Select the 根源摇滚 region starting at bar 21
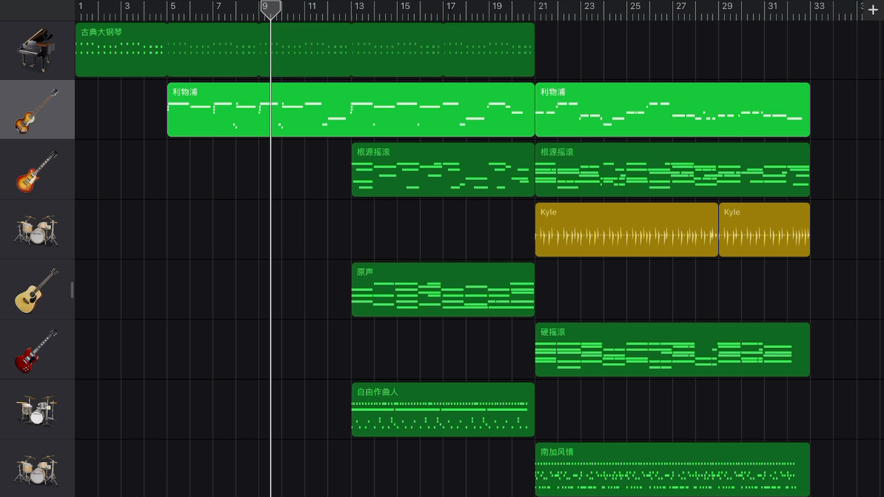The width and height of the screenshot is (884, 497). tap(672, 170)
